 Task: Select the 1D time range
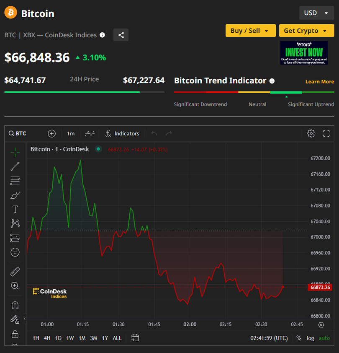[59, 338]
